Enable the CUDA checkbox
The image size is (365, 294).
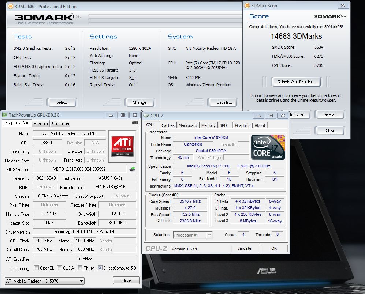(59, 268)
